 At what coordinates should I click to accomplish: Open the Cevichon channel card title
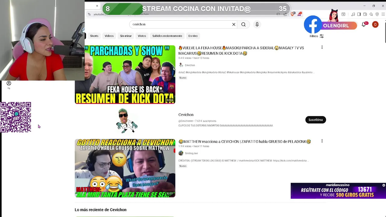pyautogui.click(x=186, y=115)
